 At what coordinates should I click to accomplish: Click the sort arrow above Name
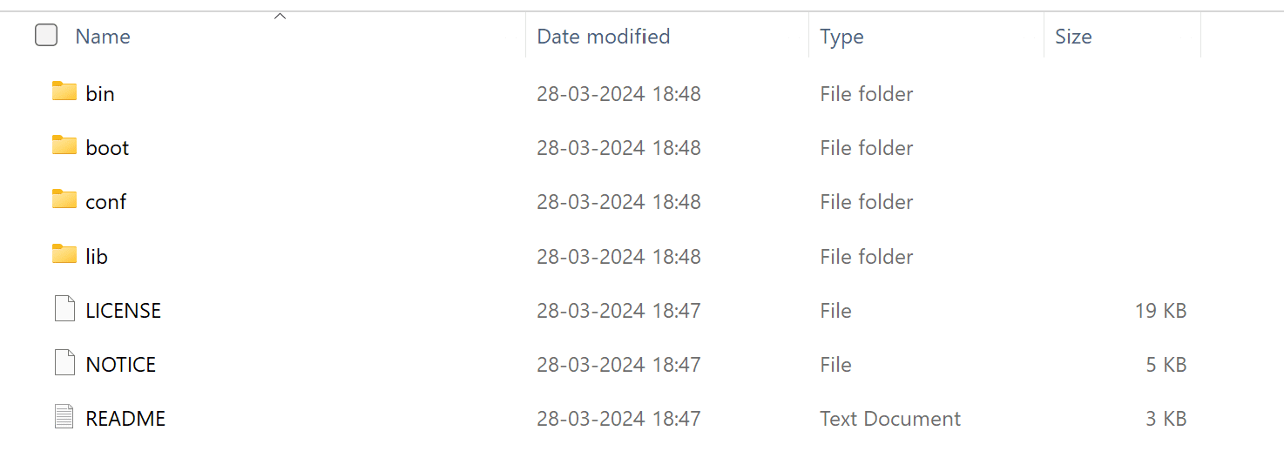(x=280, y=16)
